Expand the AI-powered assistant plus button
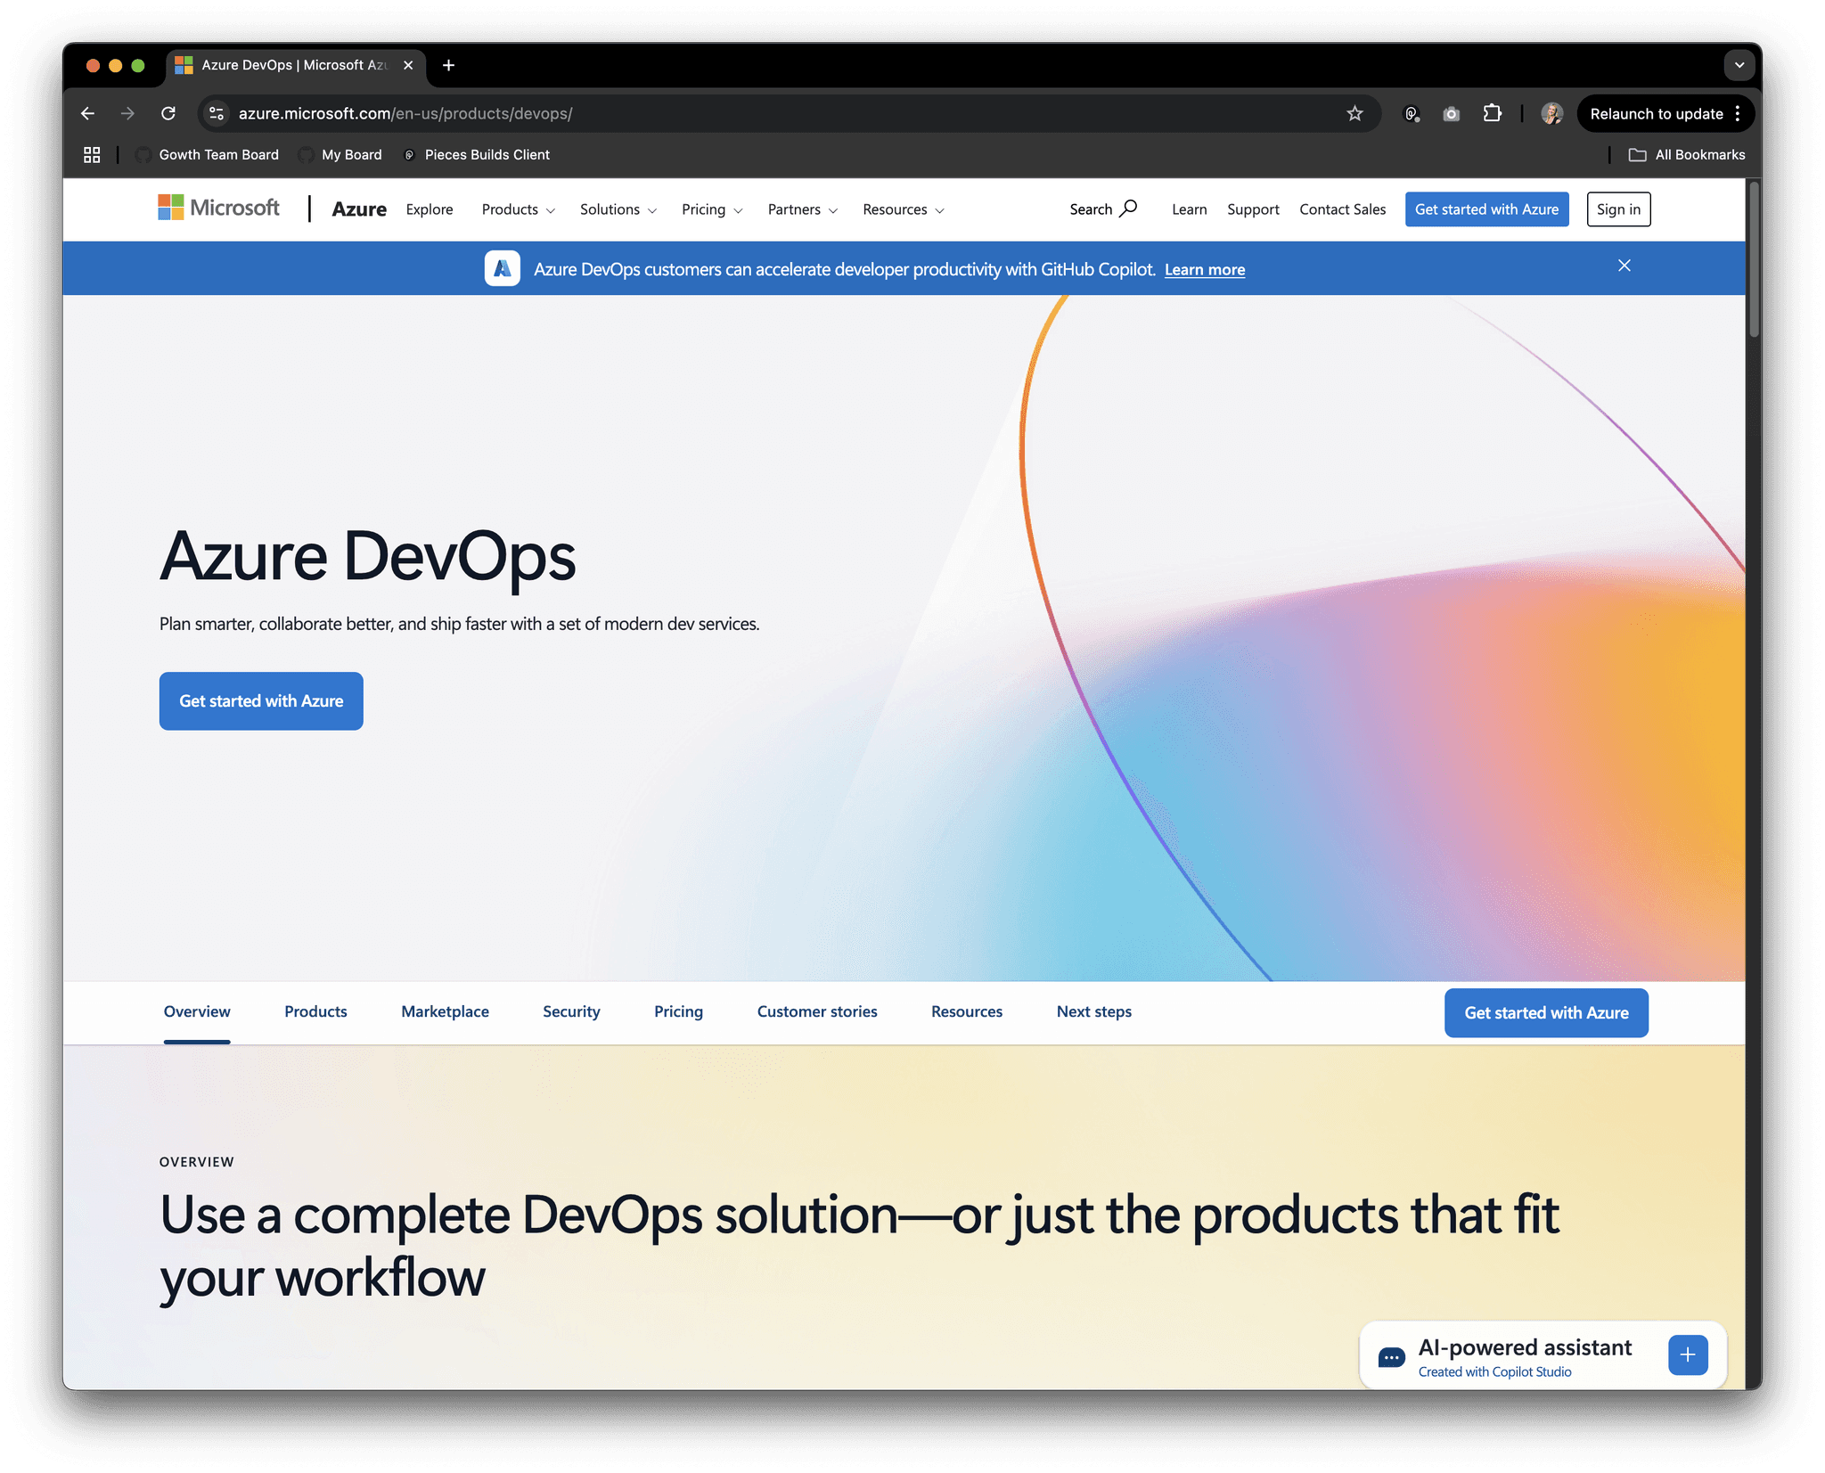1825x1473 pixels. tap(1688, 1354)
